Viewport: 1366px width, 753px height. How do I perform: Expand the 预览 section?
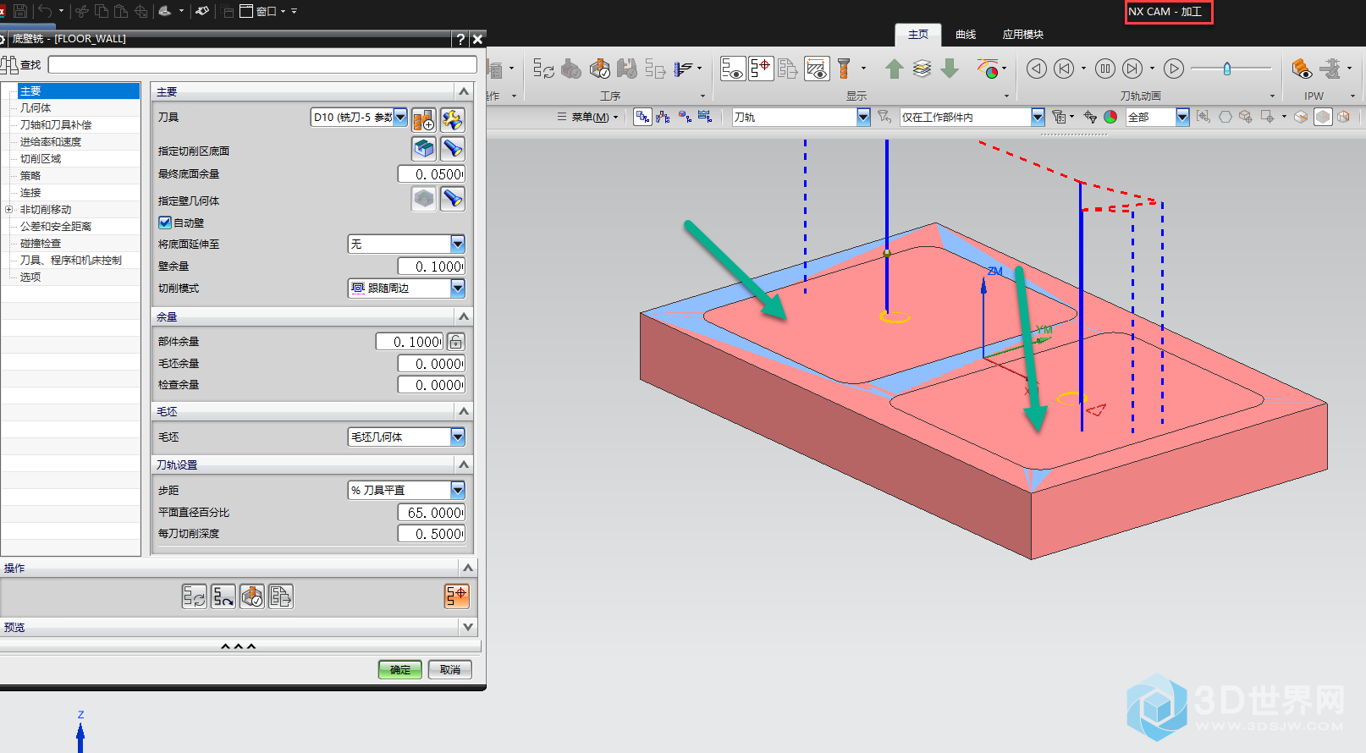pos(468,627)
